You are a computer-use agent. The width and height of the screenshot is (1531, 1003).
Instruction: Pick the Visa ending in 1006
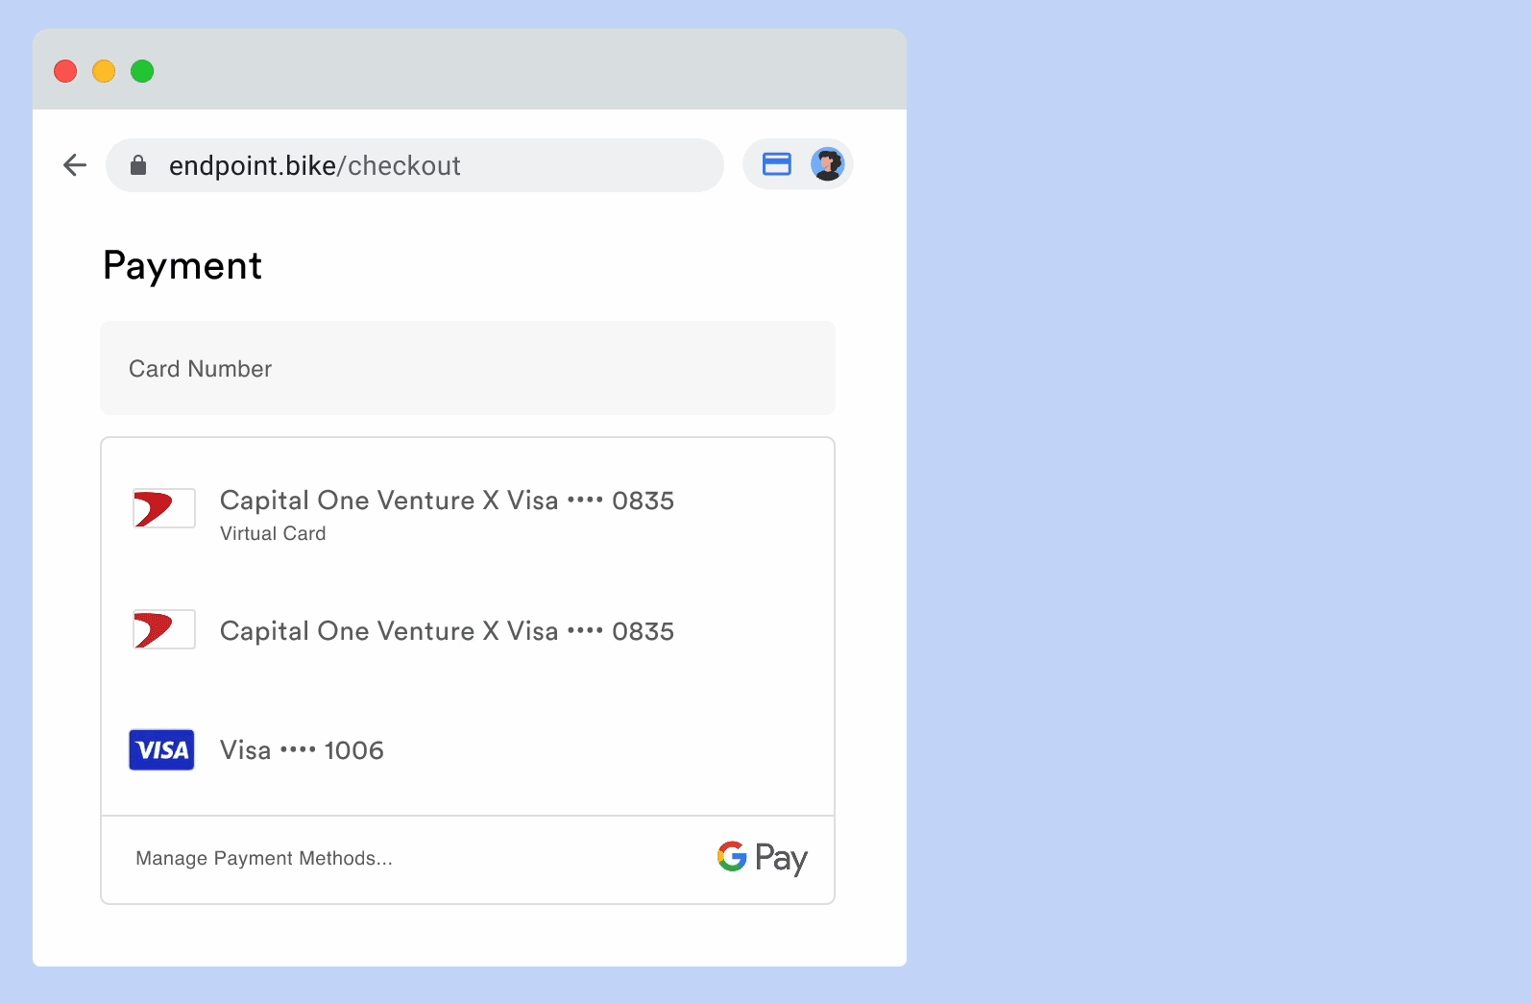(x=468, y=750)
